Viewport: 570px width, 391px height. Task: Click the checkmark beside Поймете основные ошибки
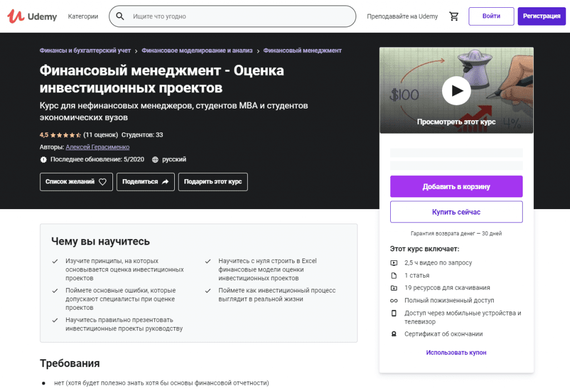click(x=55, y=291)
